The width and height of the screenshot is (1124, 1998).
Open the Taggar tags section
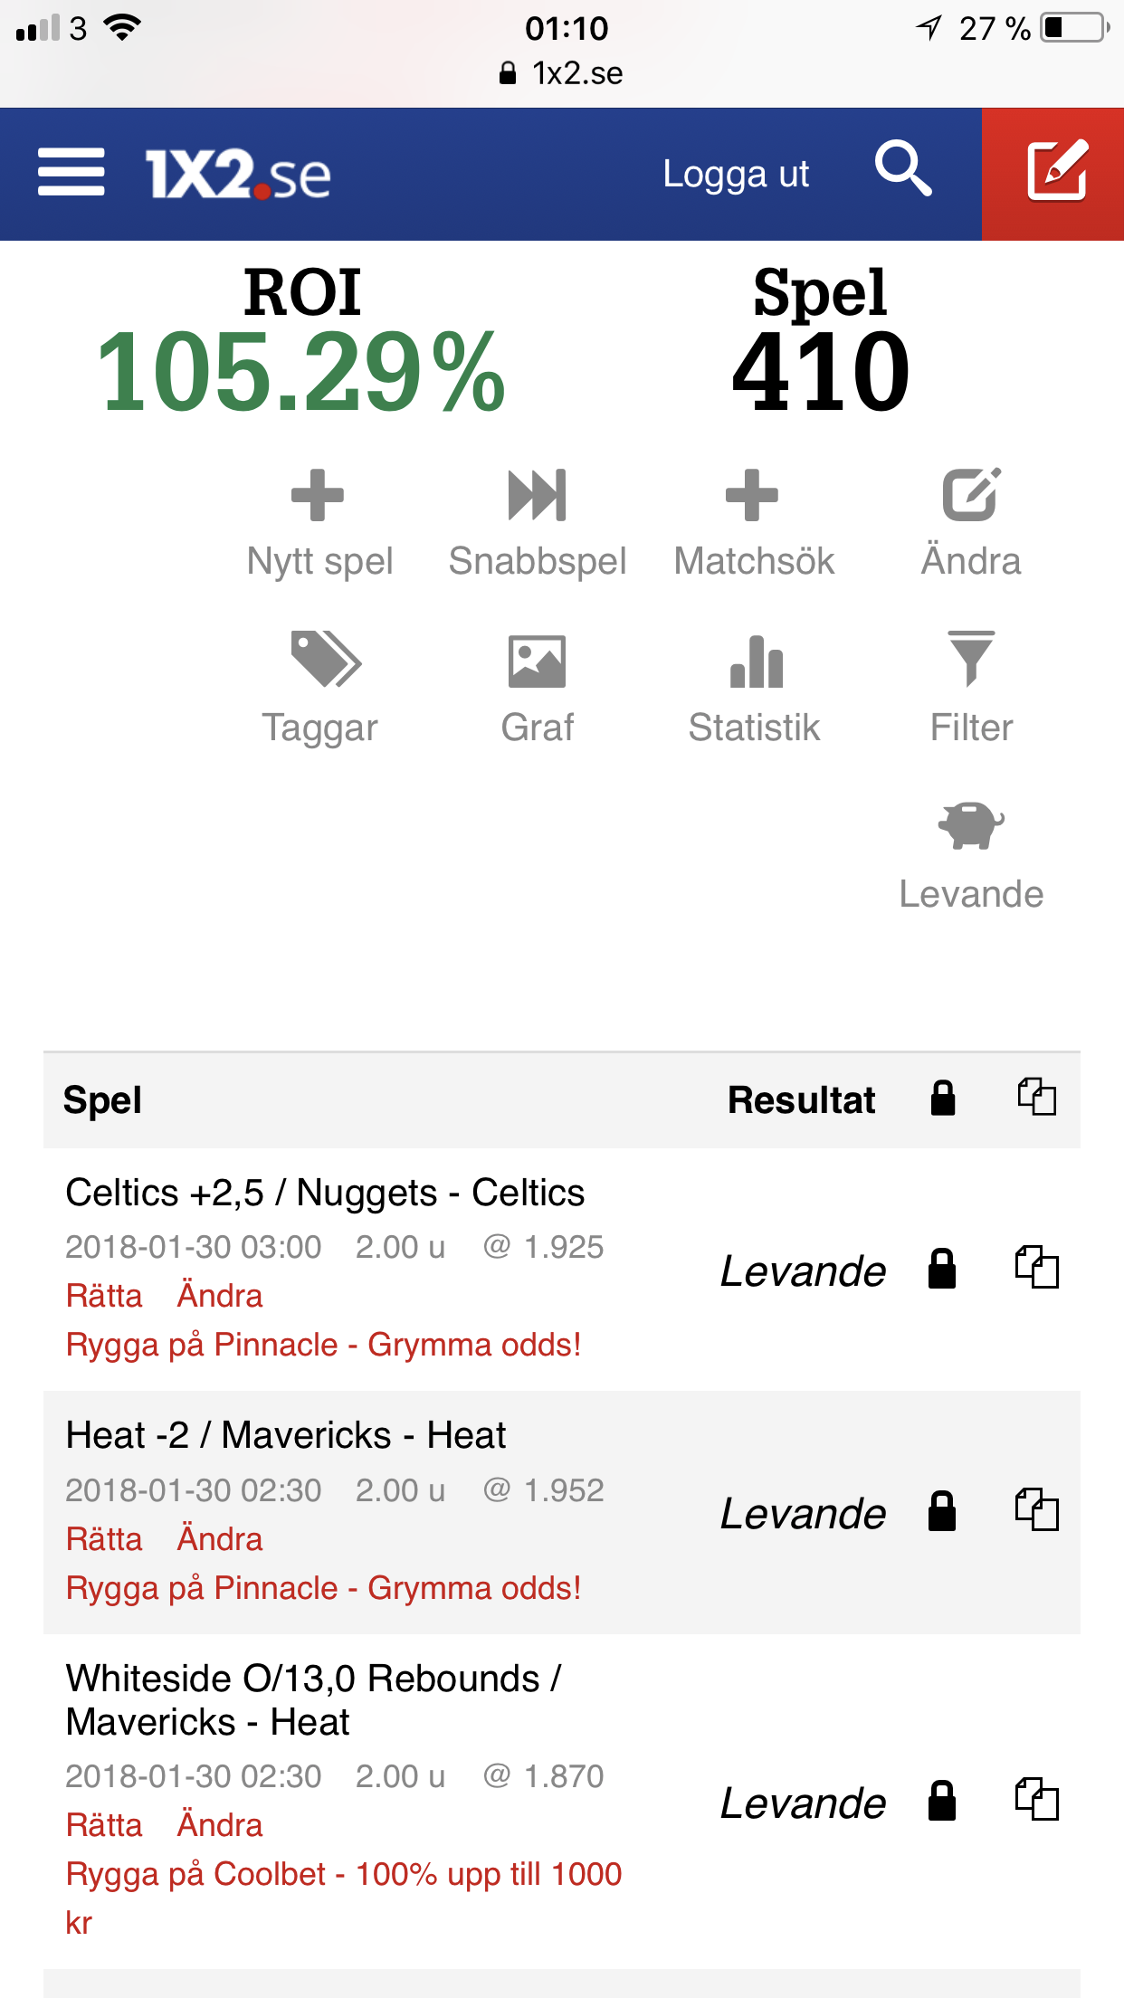point(319,690)
